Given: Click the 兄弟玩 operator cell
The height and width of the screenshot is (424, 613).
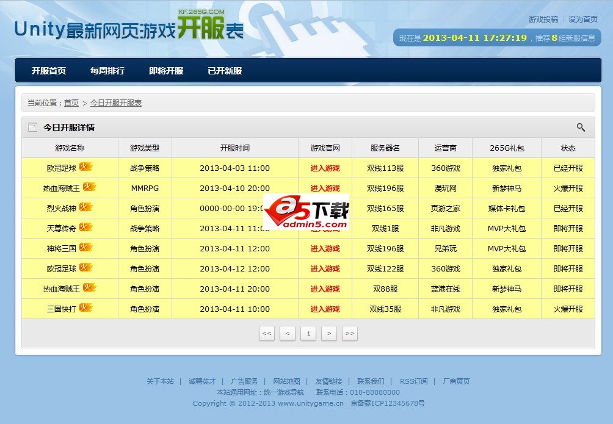Looking at the screenshot, I should click(x=445, y=248).
